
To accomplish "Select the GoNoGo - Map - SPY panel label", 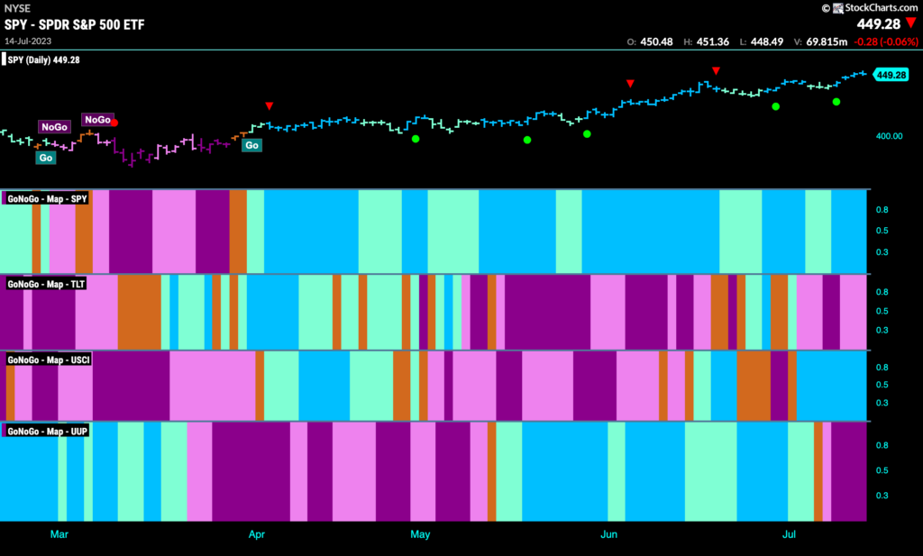I will point(47,199).
